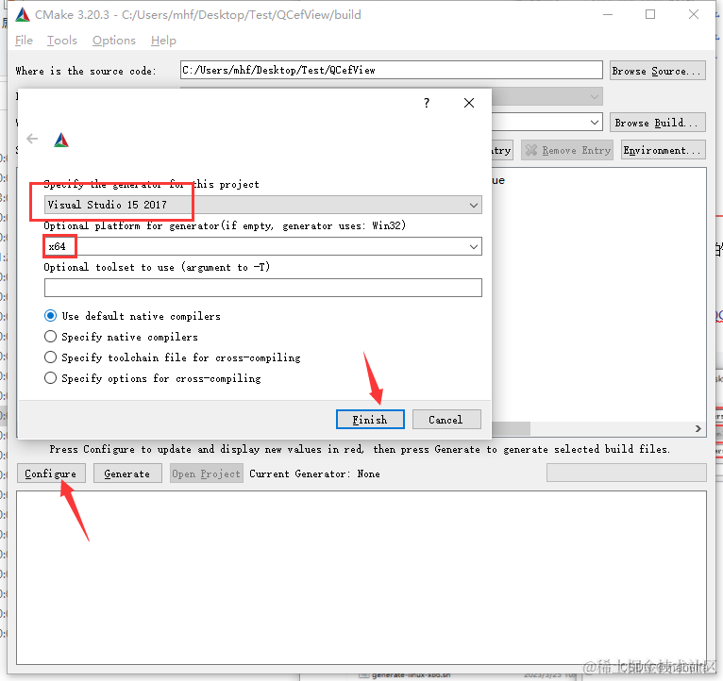Open the Help menu

click(x=163, y=41)
